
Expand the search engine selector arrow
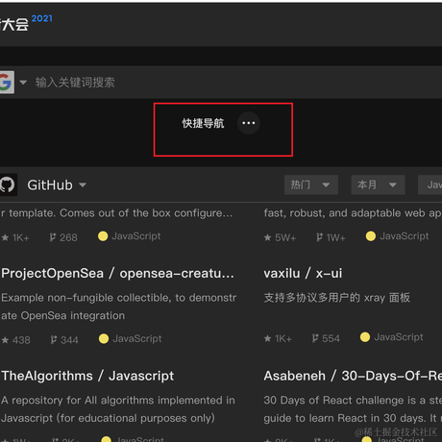point(23,83)
